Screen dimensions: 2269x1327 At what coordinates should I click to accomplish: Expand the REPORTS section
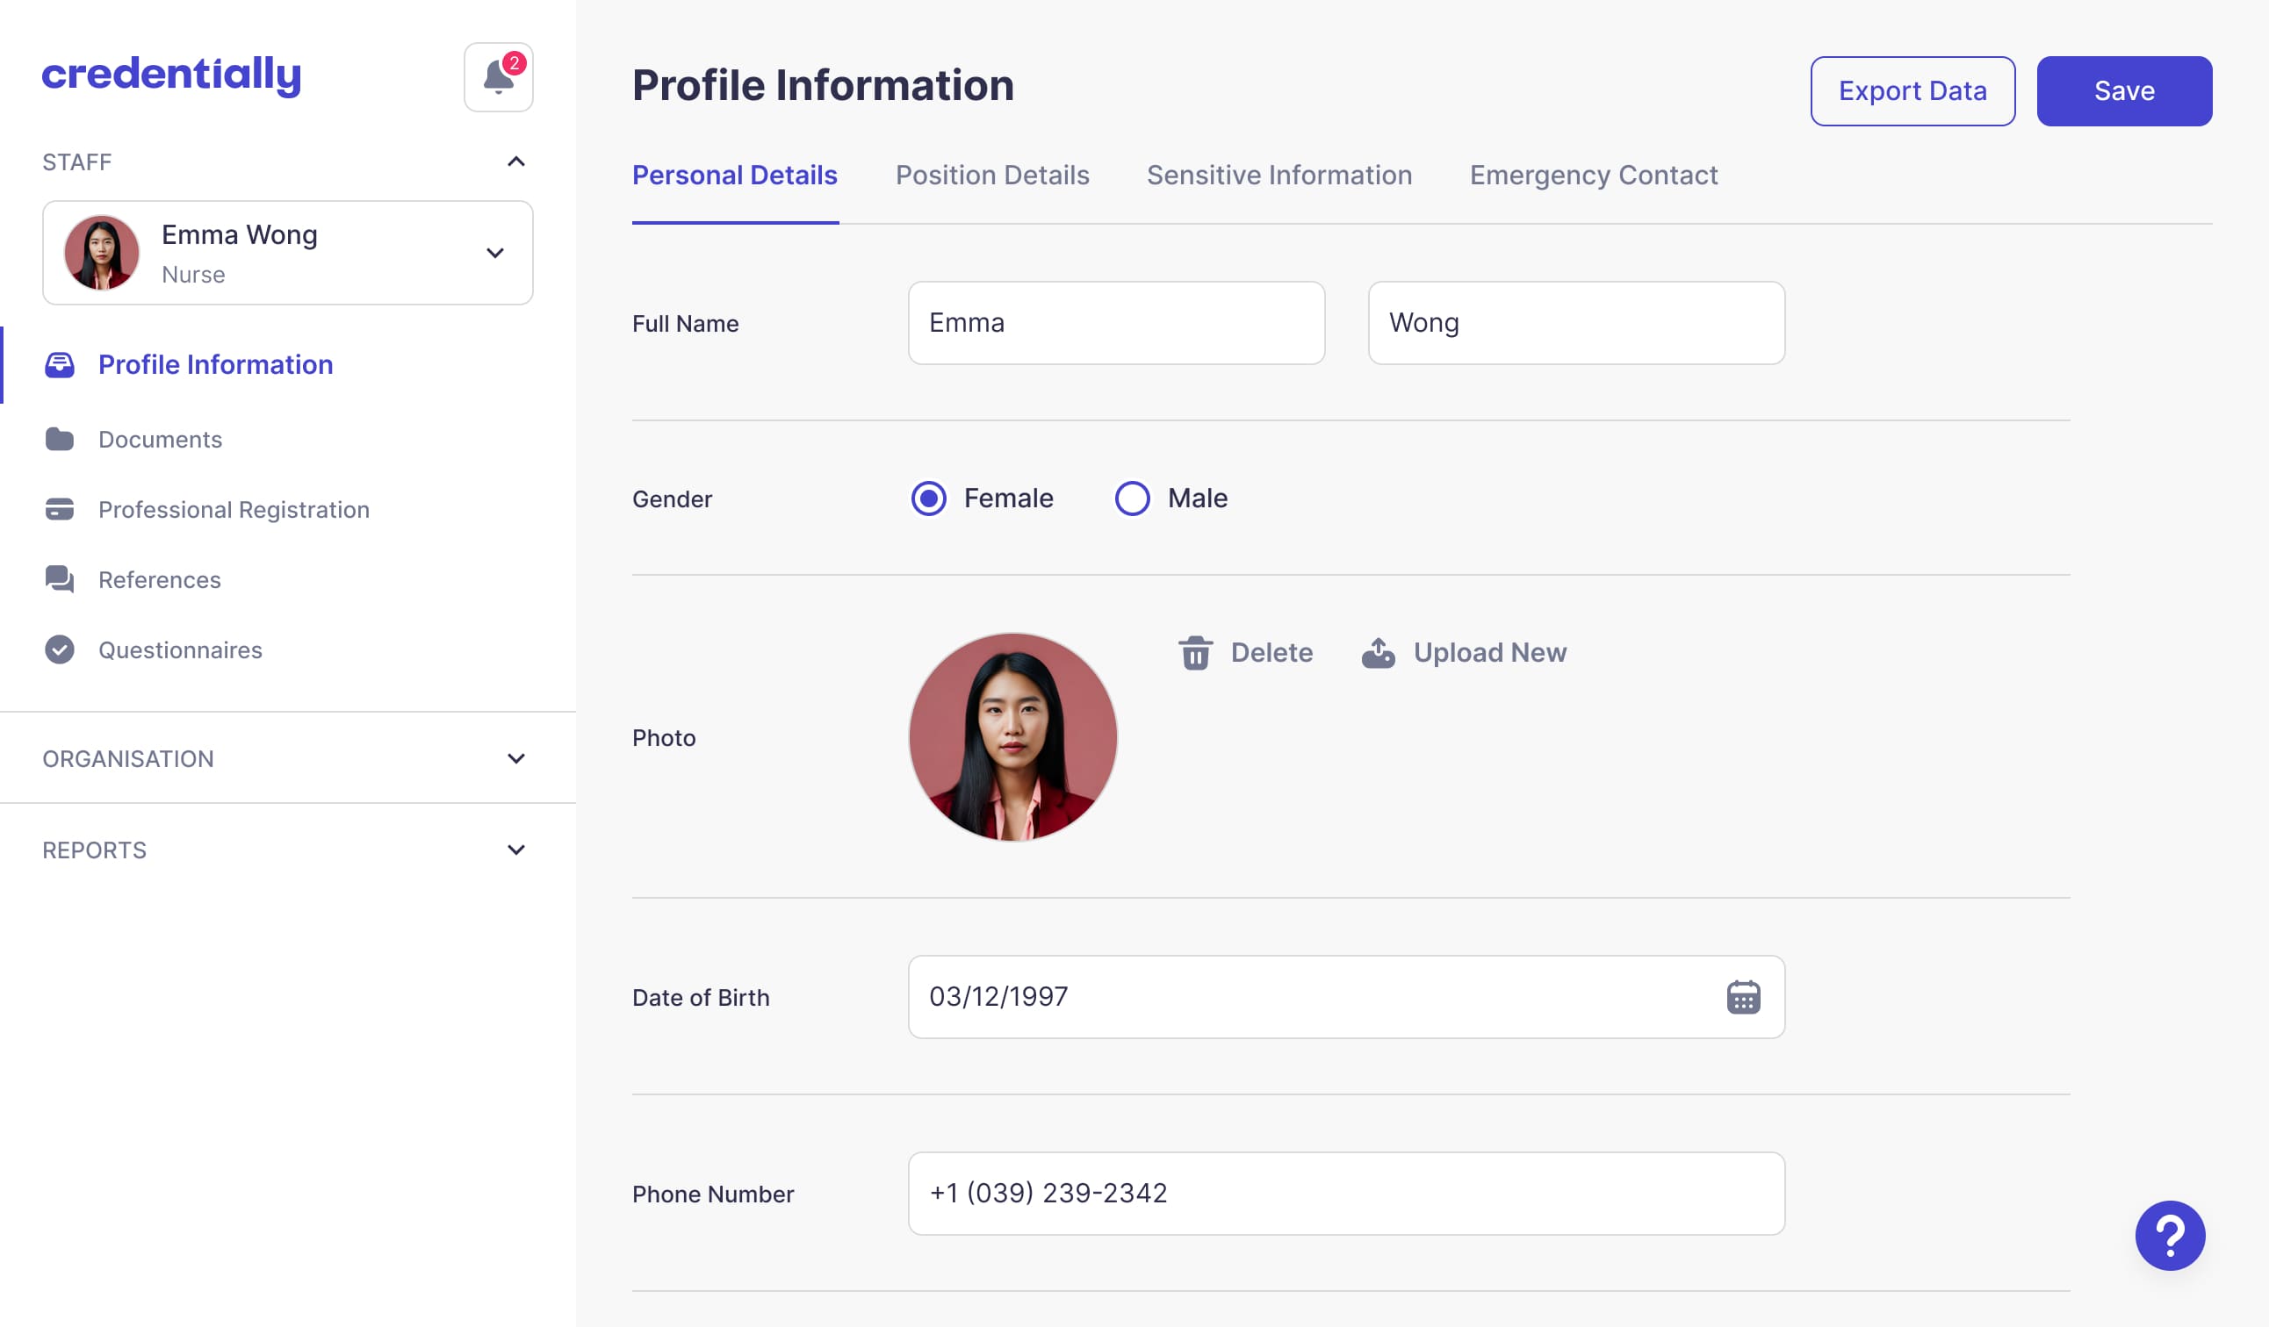(x=516, y=850)
